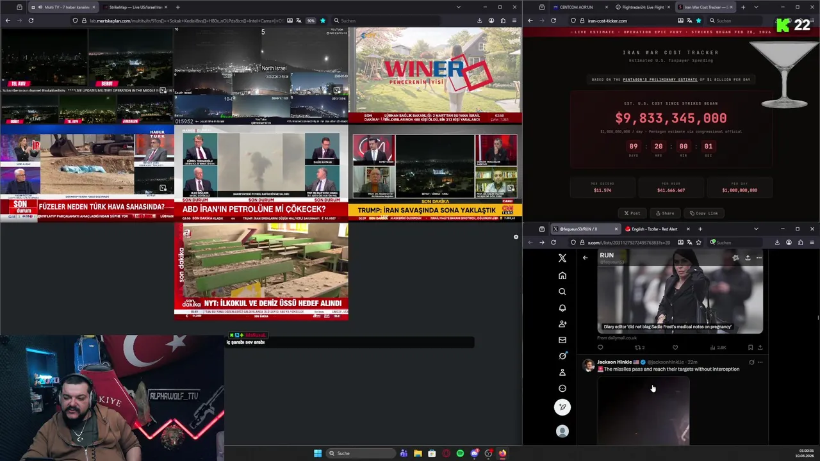Viewport: 820px width, 461px height.
Task: Open new tab in Multi TV window
Action: [177, 7]
